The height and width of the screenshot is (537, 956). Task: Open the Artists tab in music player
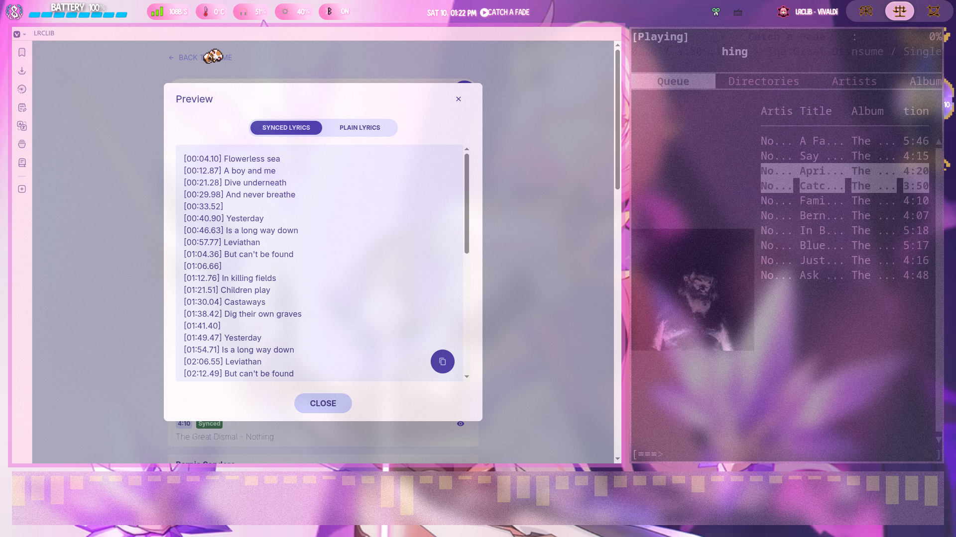point(854,82)
